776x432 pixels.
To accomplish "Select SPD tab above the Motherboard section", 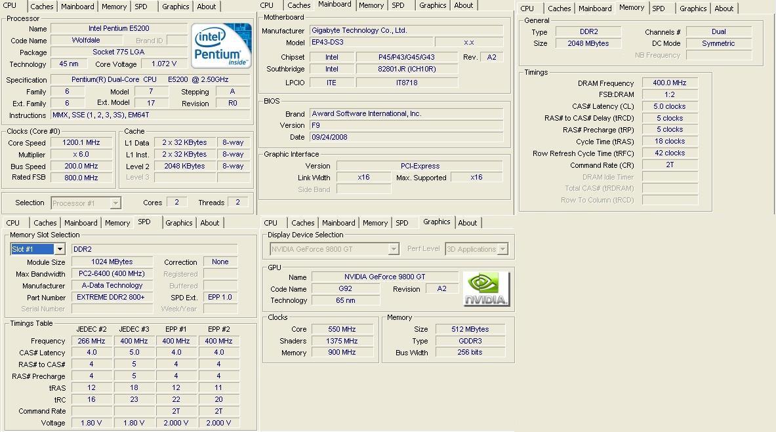I will click(x=398, y=5).
